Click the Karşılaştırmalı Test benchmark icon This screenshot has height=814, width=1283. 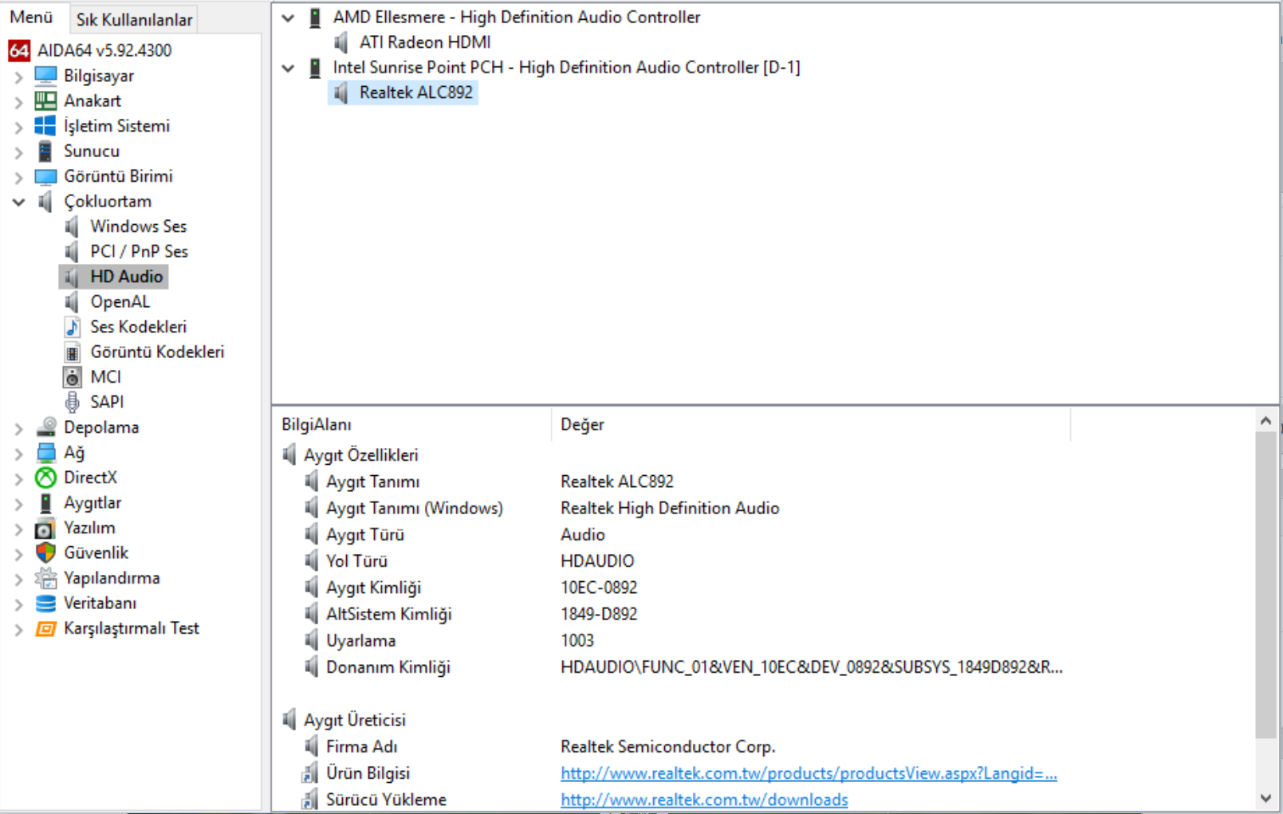(45, 629)
